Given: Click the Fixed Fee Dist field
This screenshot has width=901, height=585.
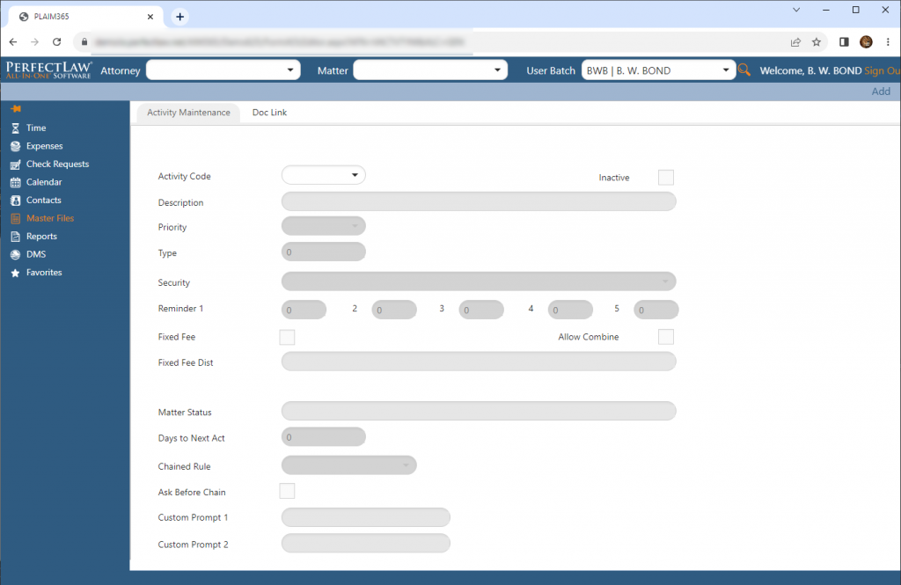Looking at the screenshot, I should [x=479, y=362].
